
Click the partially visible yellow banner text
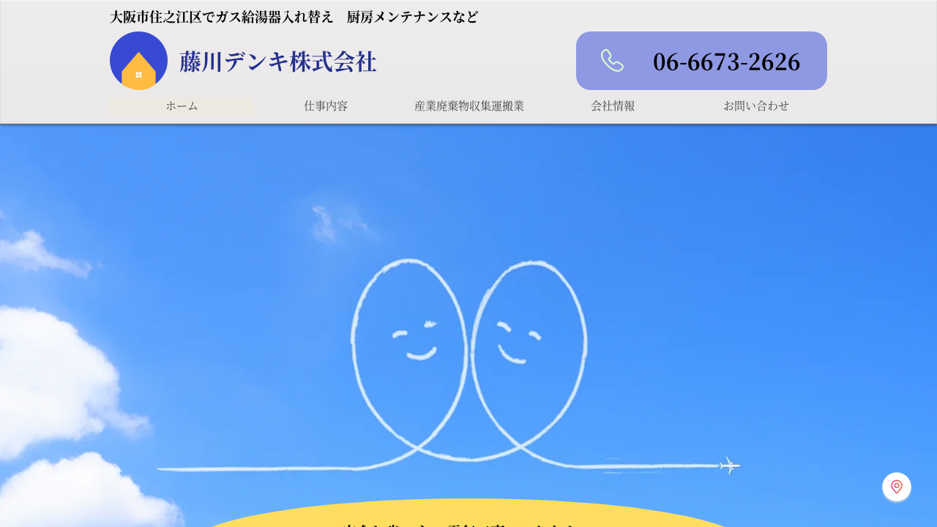(461, 523)
